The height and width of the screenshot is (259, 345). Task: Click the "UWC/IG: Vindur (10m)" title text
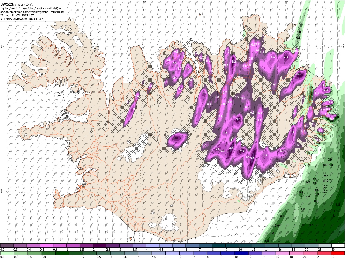click(x=17, y=5)
